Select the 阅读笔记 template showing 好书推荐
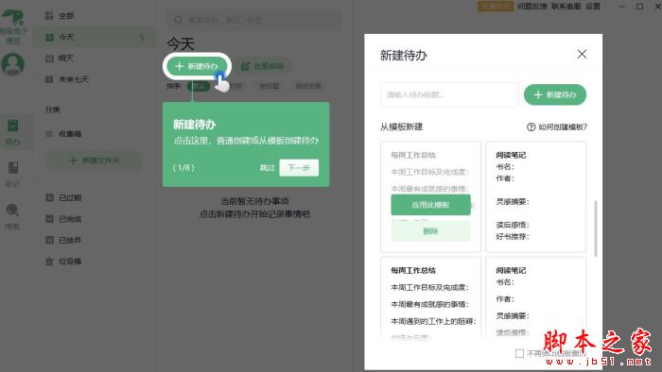 (x=536, y=196)
